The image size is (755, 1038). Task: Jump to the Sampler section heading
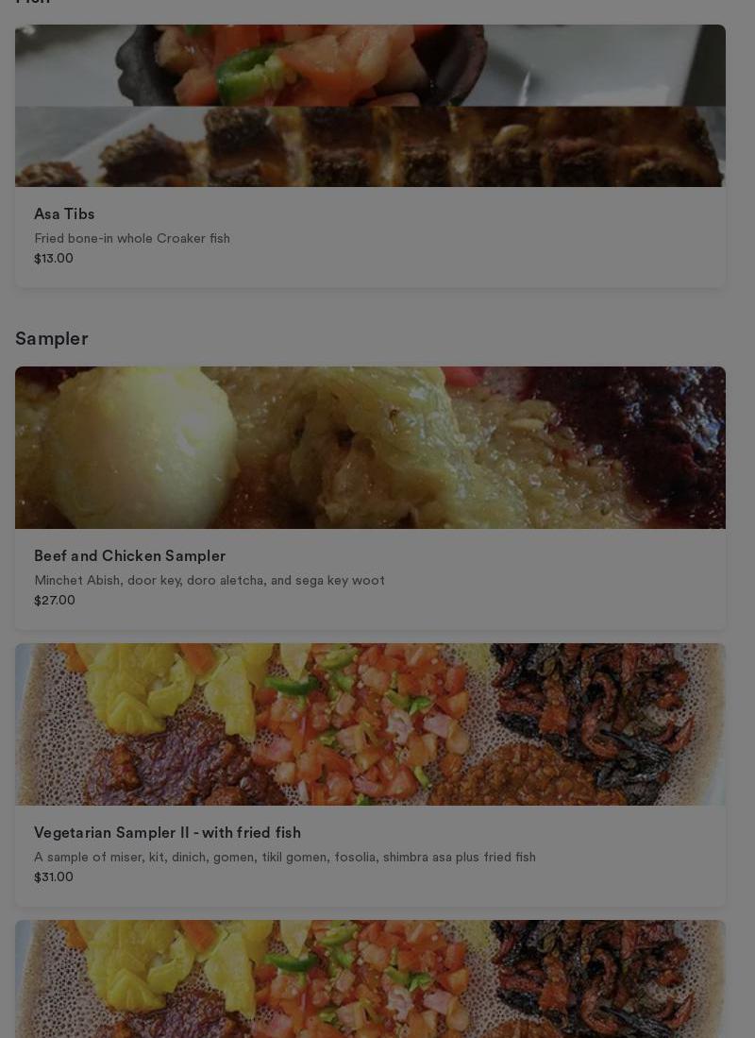tap(52, 338)
